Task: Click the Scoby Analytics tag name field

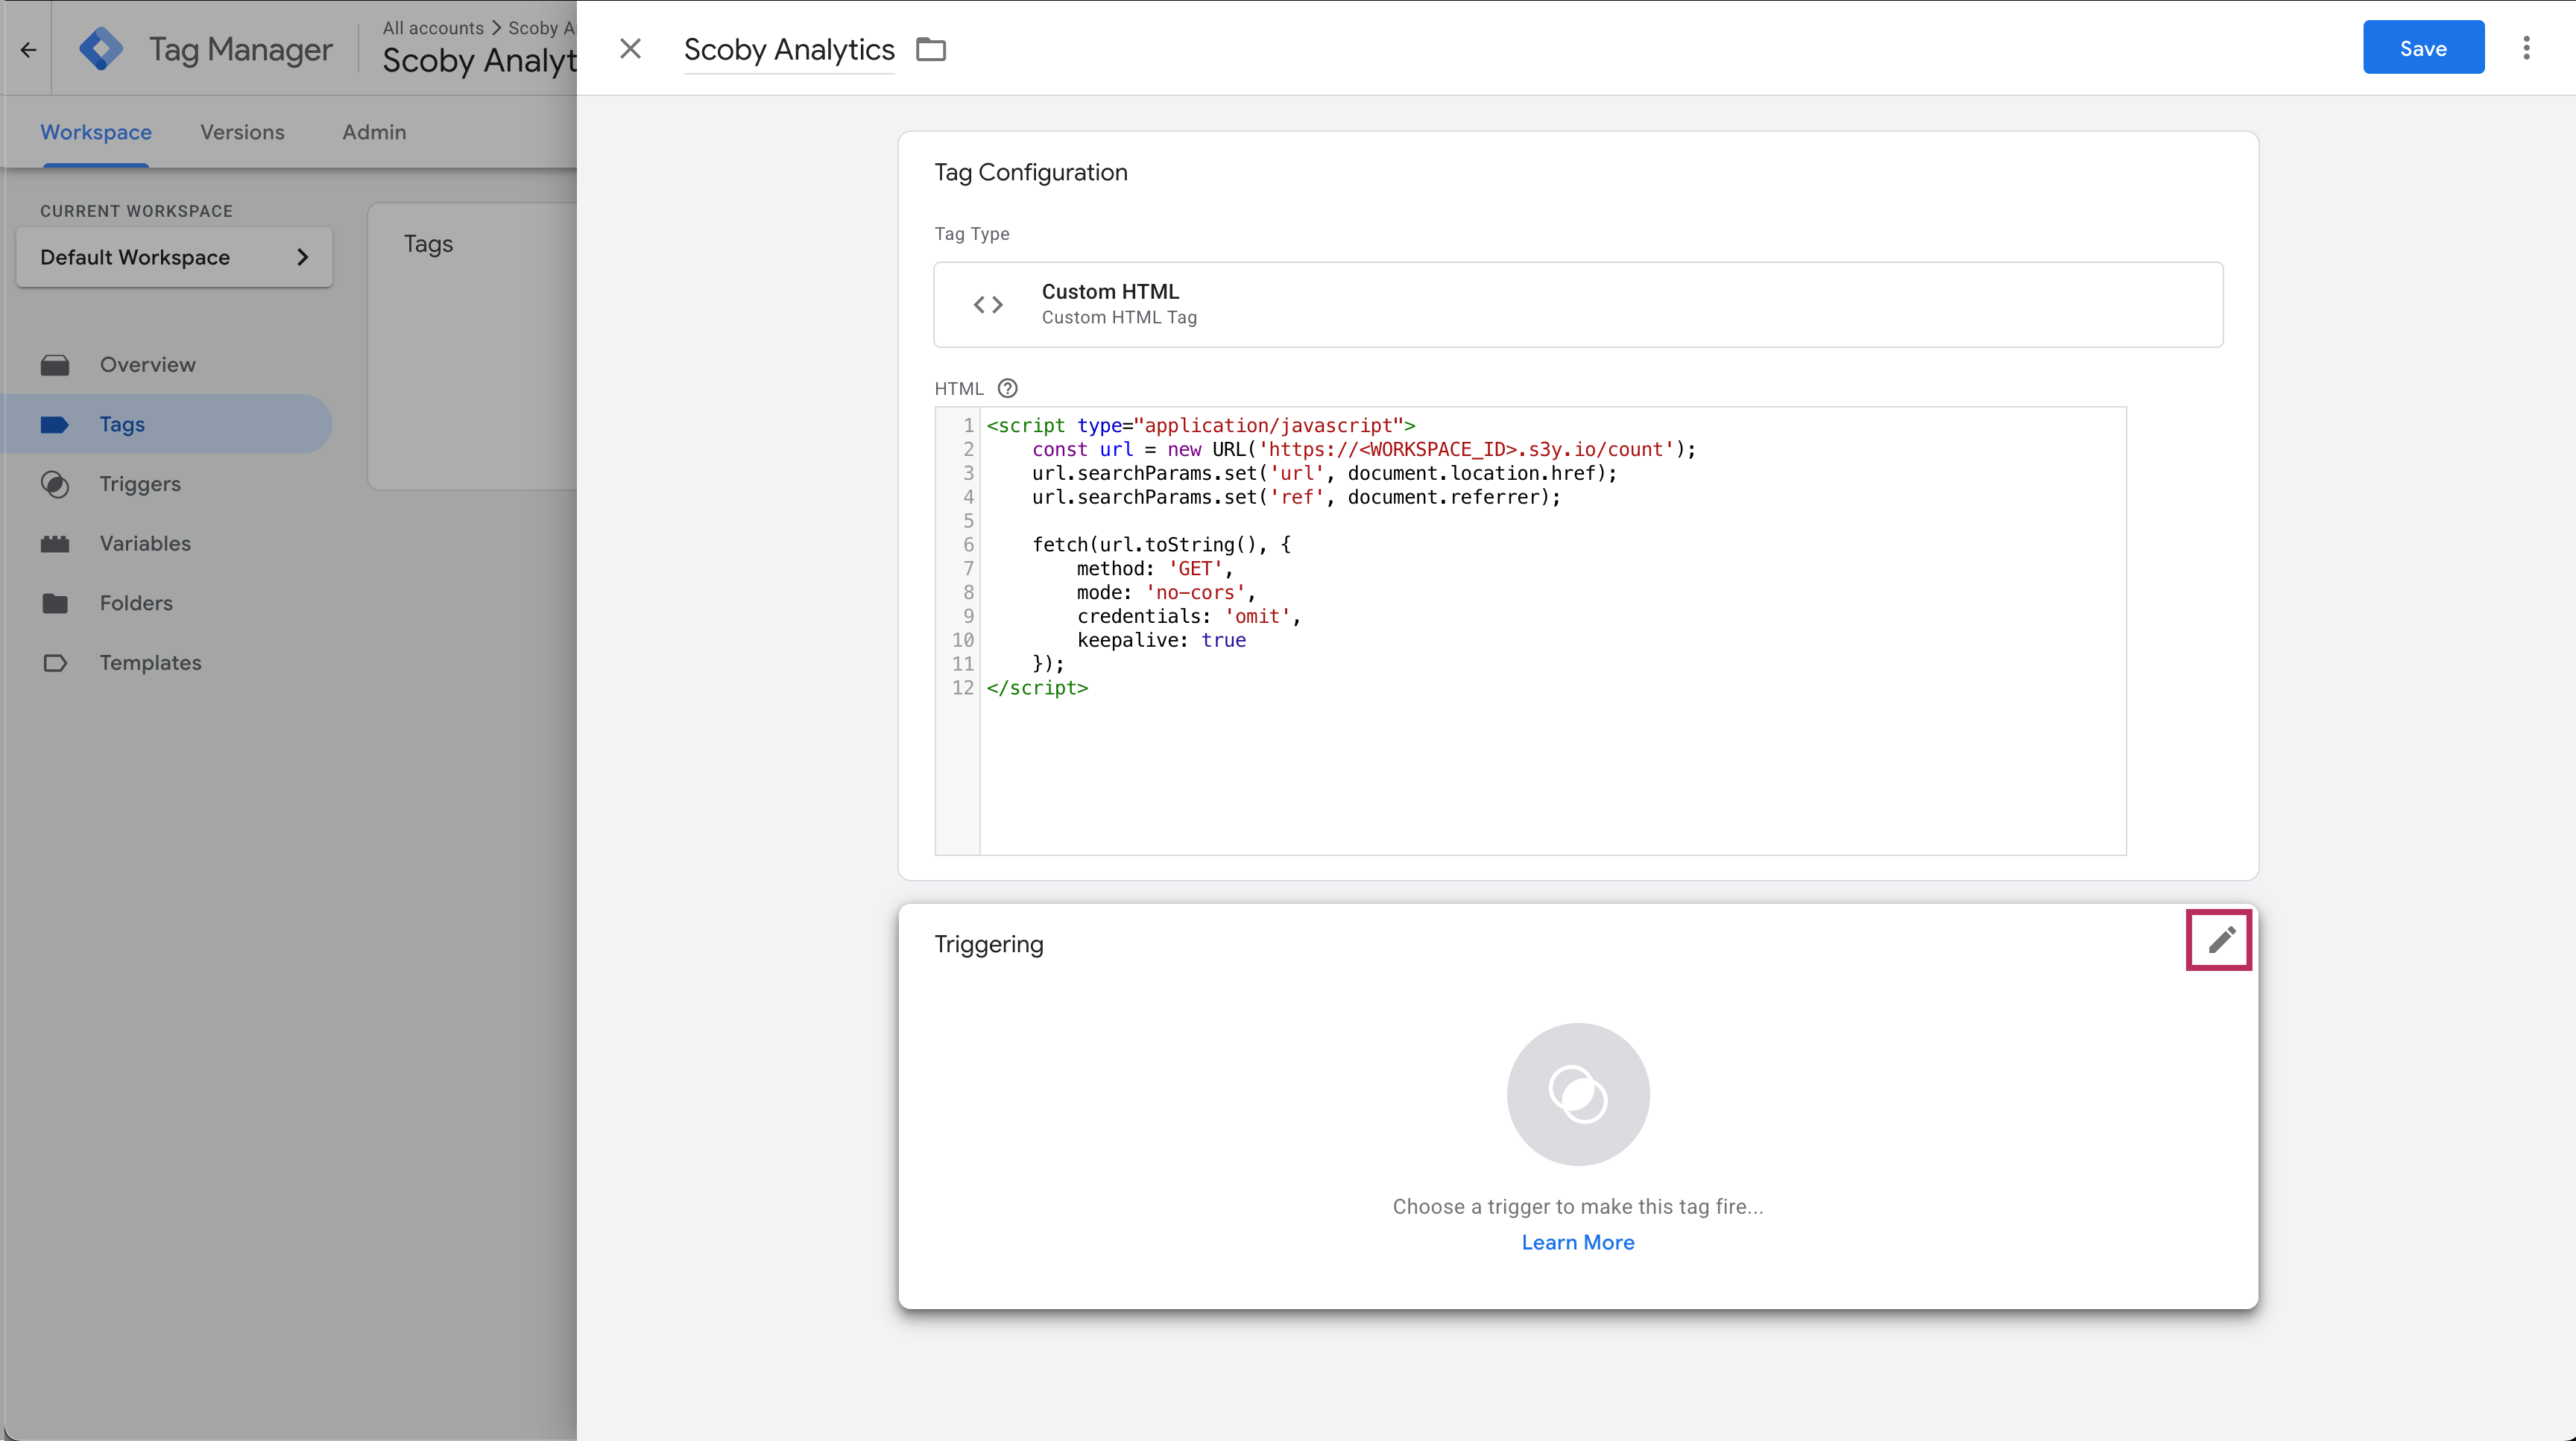Action: click(788, 49)
